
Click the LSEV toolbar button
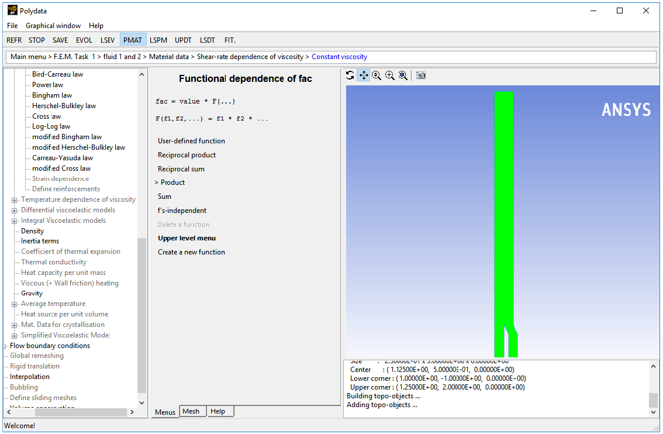tap(108, 40)
